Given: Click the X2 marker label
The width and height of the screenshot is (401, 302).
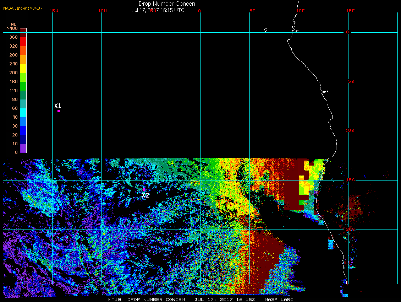Looking at the screenshot, I should 145,195.
